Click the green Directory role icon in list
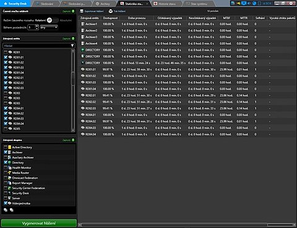297x228 pixels. (x=9, y=163)
